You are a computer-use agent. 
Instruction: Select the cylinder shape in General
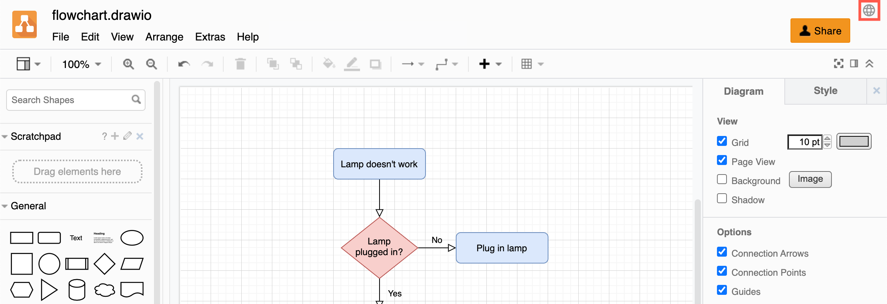click(x=77, y=289)
